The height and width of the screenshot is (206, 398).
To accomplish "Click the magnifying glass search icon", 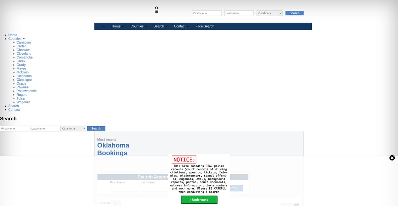I will tap(157, 8).
